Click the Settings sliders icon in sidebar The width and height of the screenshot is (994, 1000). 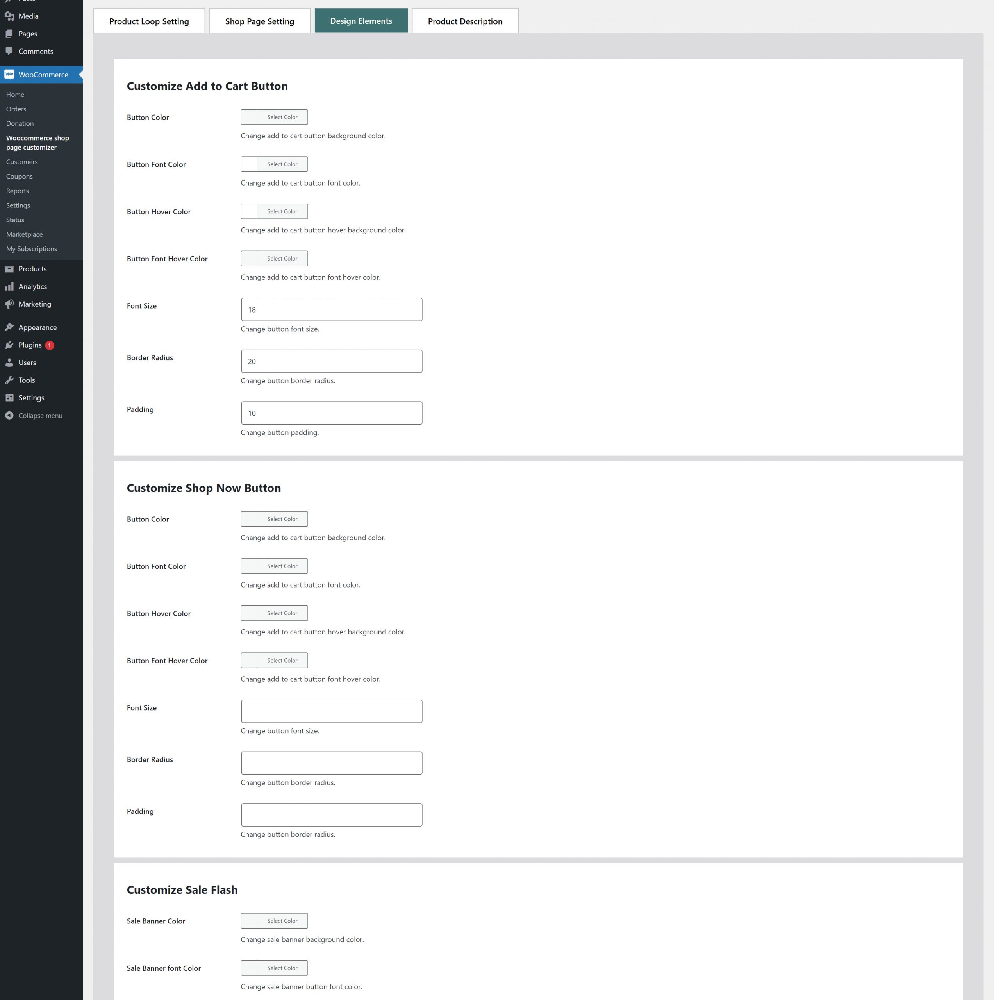[9, 398]
